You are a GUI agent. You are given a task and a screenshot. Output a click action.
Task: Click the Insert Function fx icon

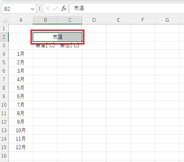(x=64, y=8)
